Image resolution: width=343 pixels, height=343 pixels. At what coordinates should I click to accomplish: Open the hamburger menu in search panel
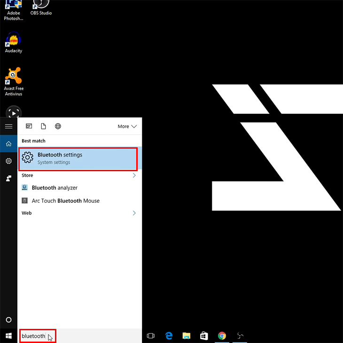9,126
